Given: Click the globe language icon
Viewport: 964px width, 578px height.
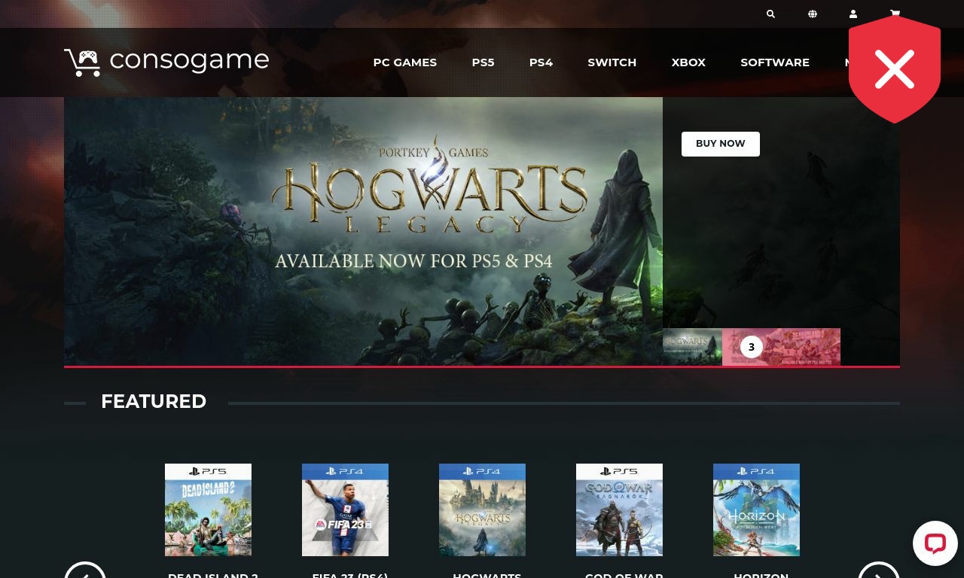Looking at the screenshot, I should click(812, 14).
